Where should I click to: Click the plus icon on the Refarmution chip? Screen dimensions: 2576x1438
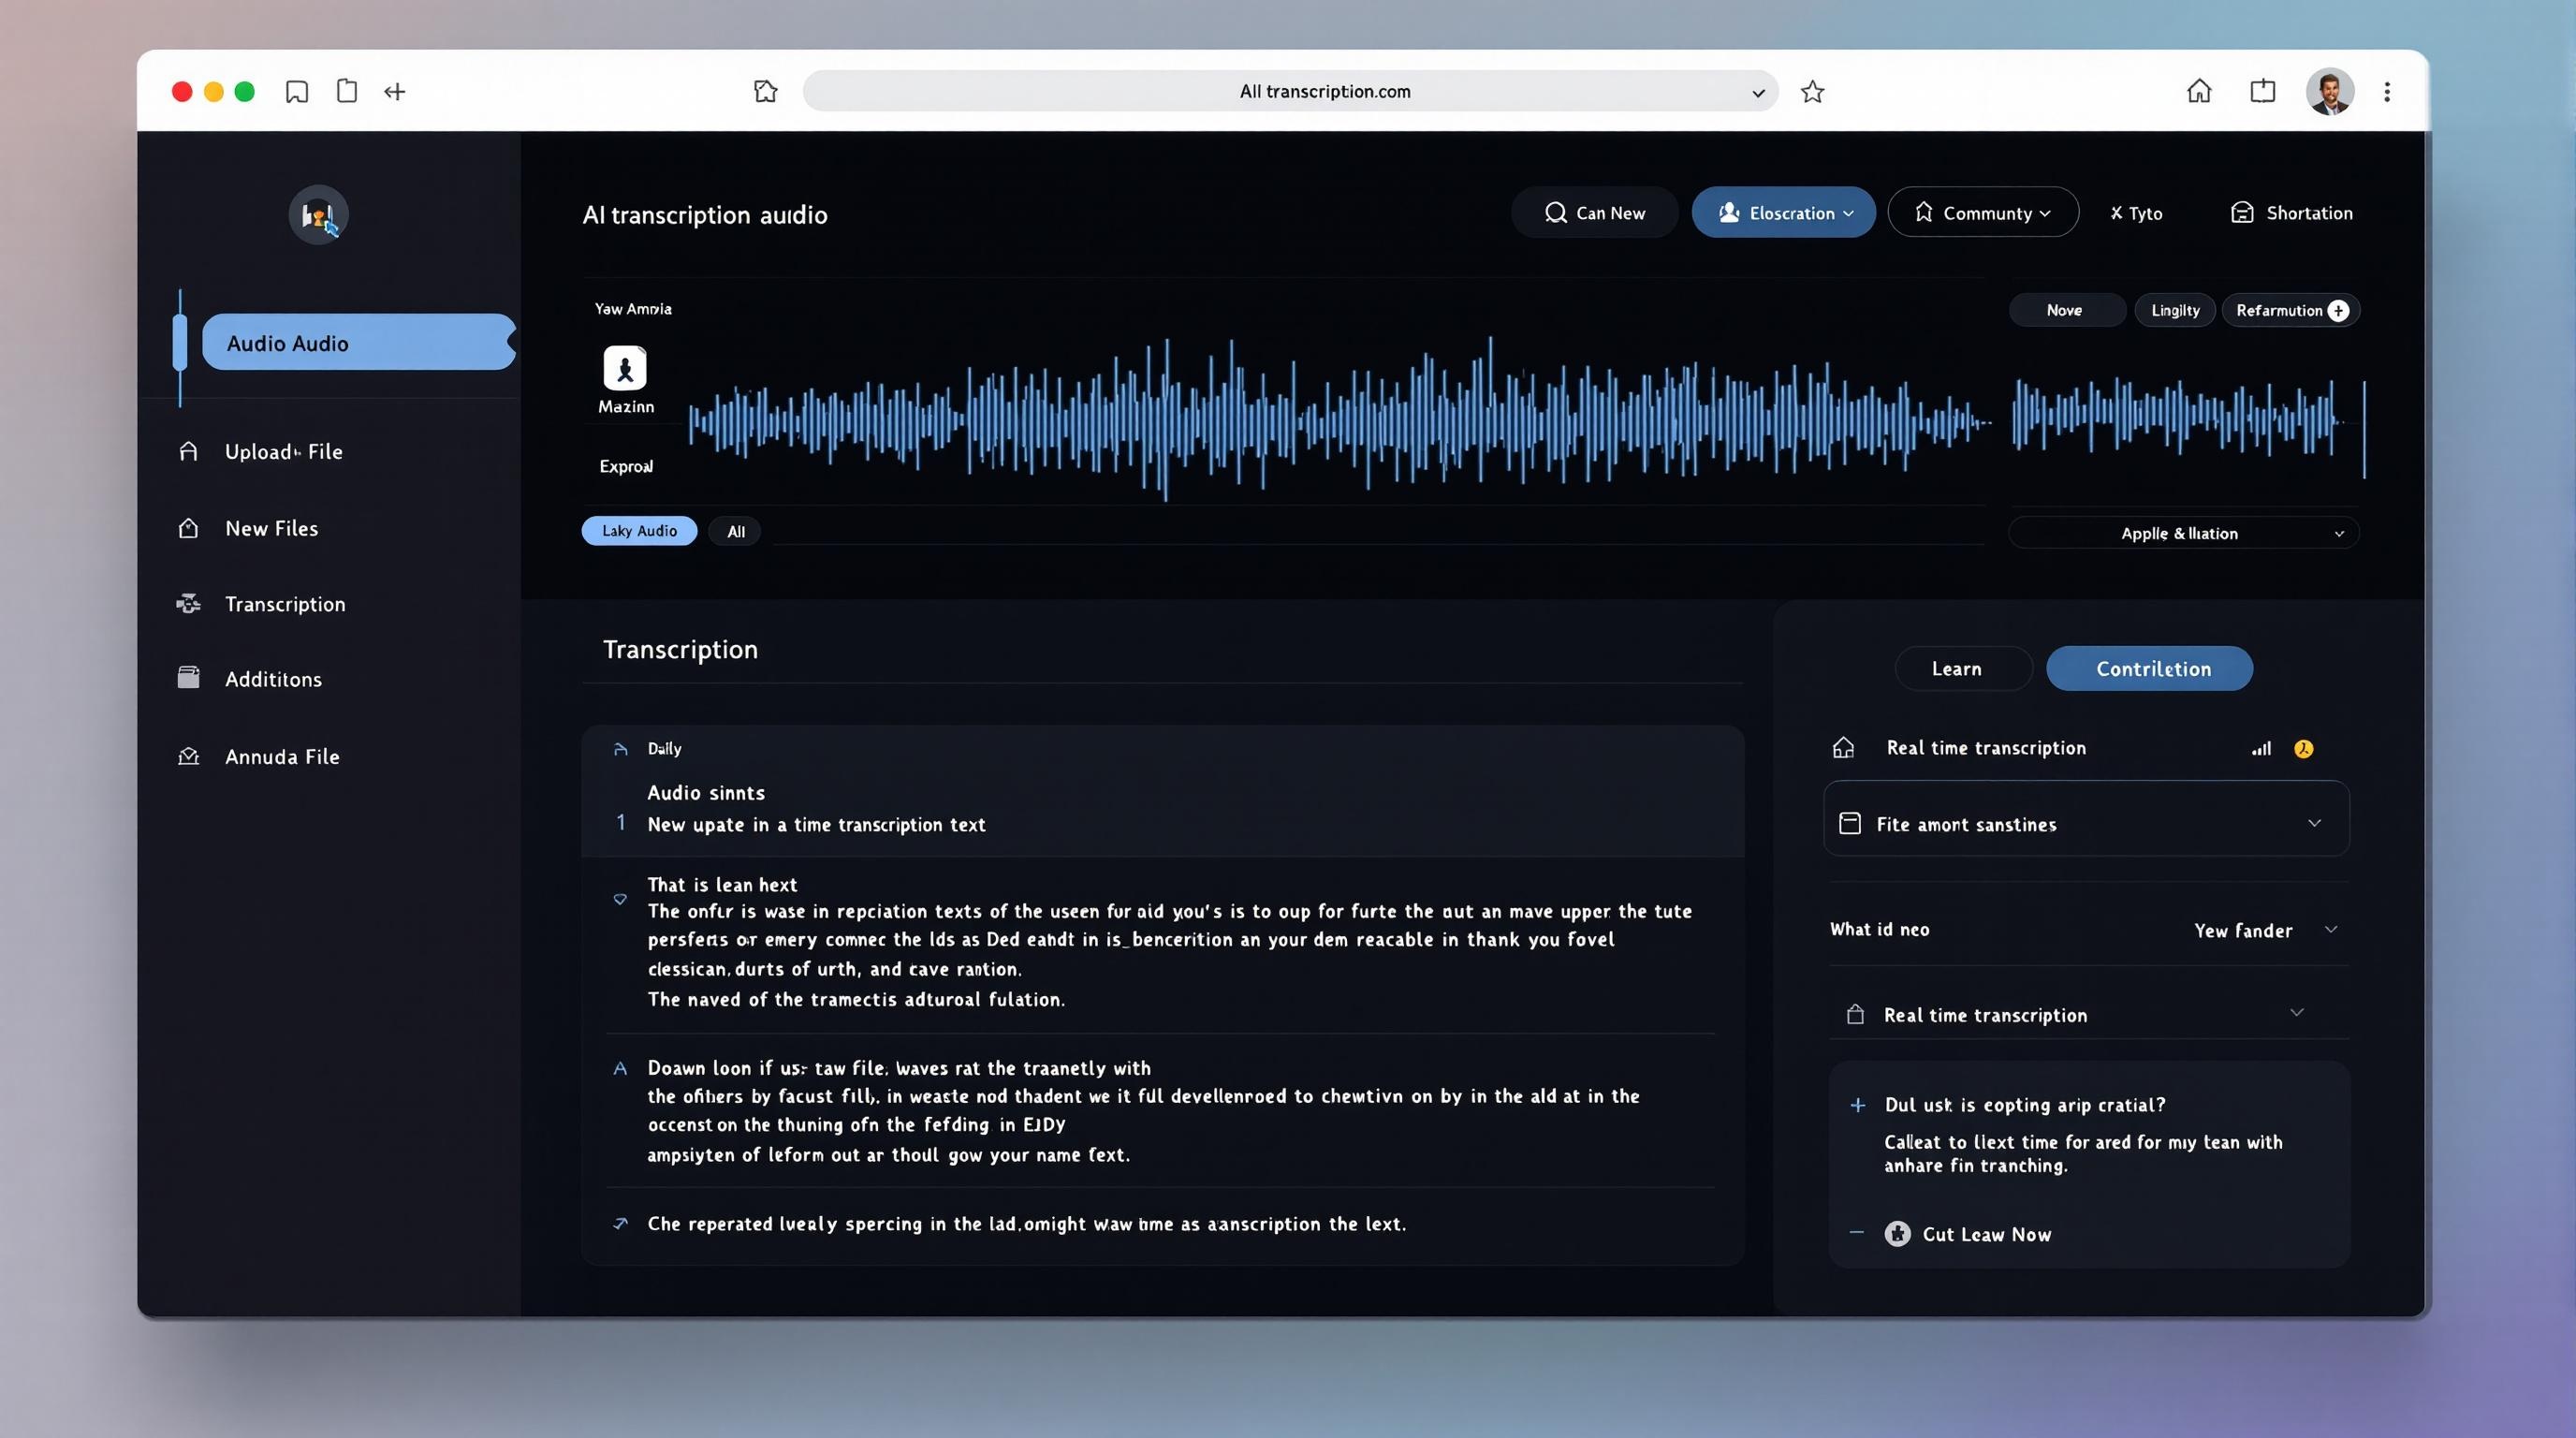[x=2338, y=310]
